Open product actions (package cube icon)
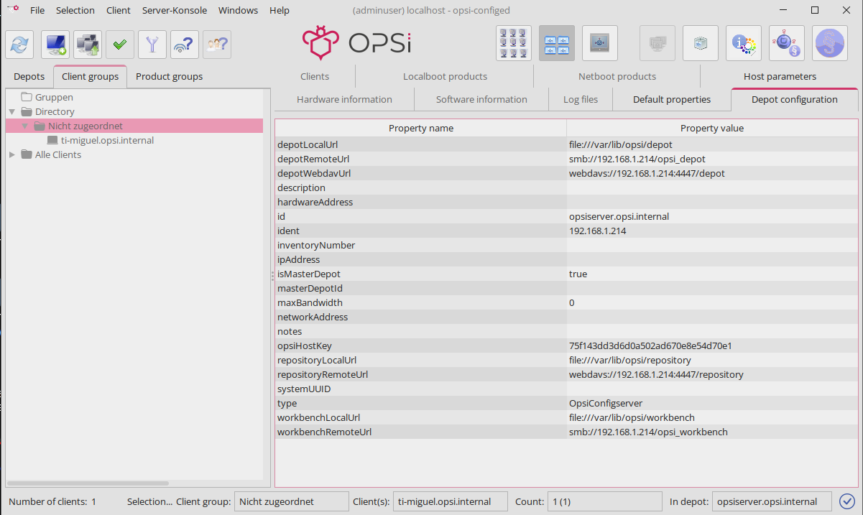 tap(701, 43)
